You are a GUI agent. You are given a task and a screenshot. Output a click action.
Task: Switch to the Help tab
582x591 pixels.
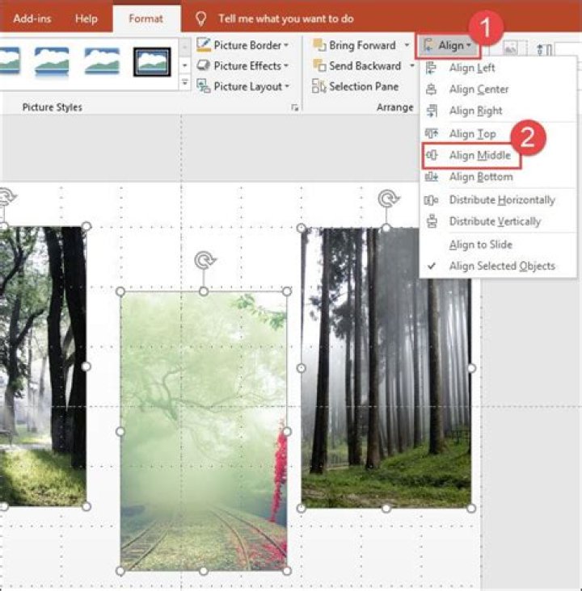(86, 19)
